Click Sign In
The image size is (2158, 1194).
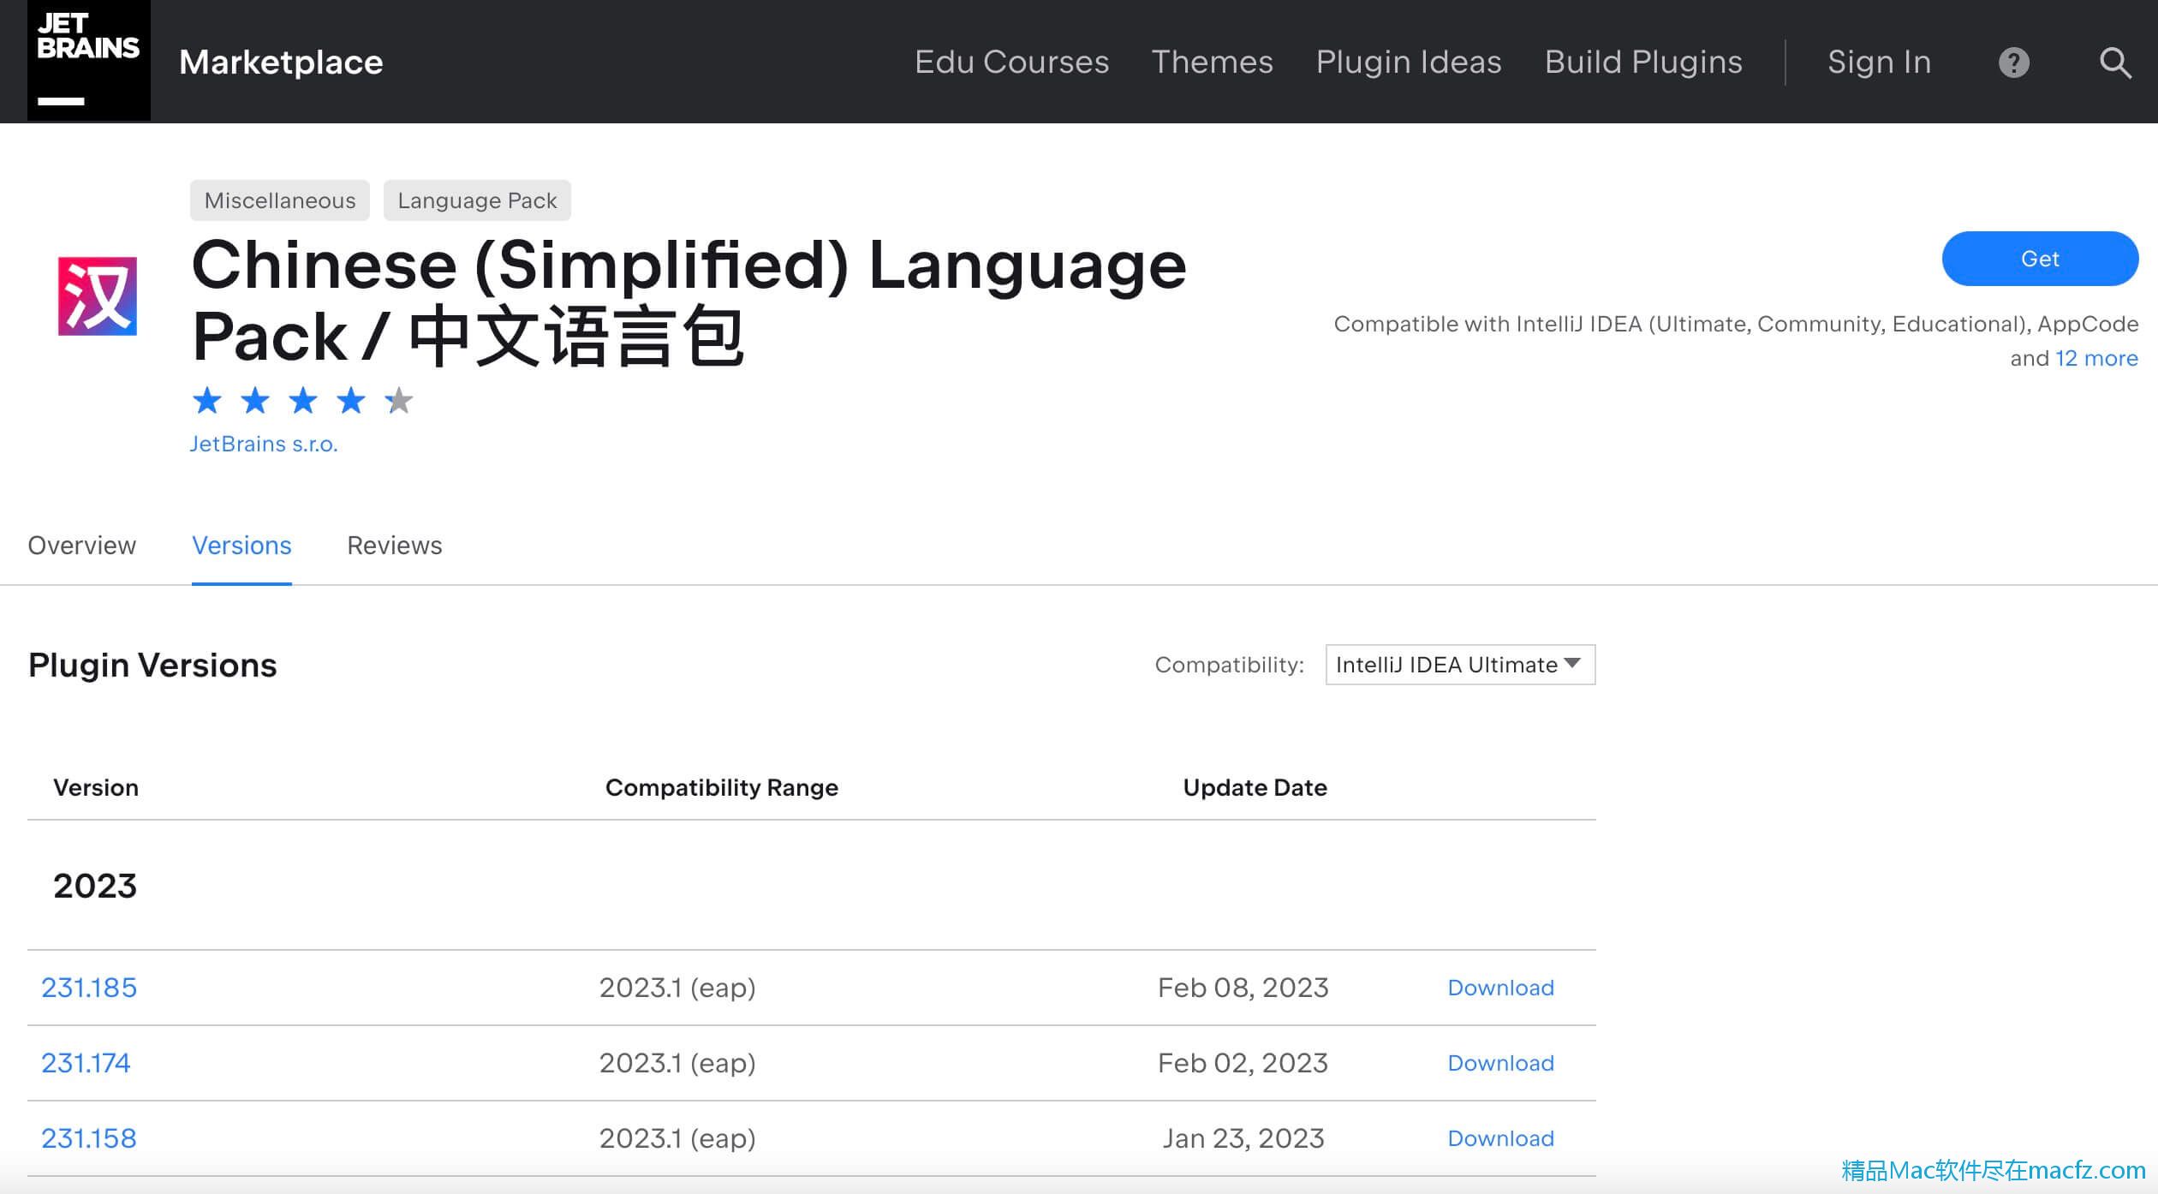(x=1879, y=62)
